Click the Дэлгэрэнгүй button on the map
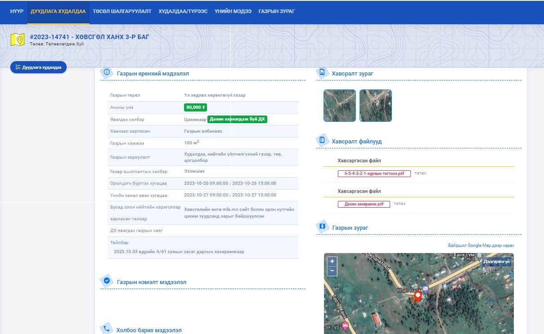The width and height of the screenshot is (544, 334). pos(497,262)
